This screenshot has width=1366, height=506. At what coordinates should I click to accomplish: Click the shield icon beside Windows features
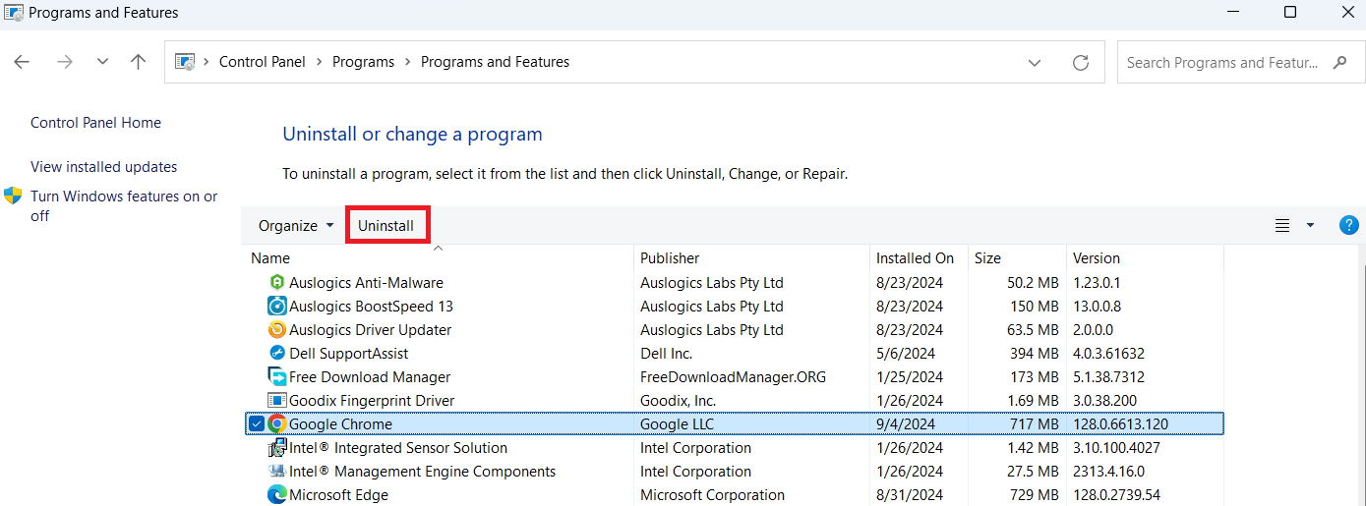click(14, 196)
